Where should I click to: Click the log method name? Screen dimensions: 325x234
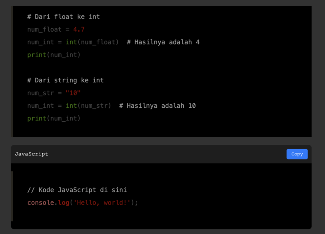click(x=63, y=203)
